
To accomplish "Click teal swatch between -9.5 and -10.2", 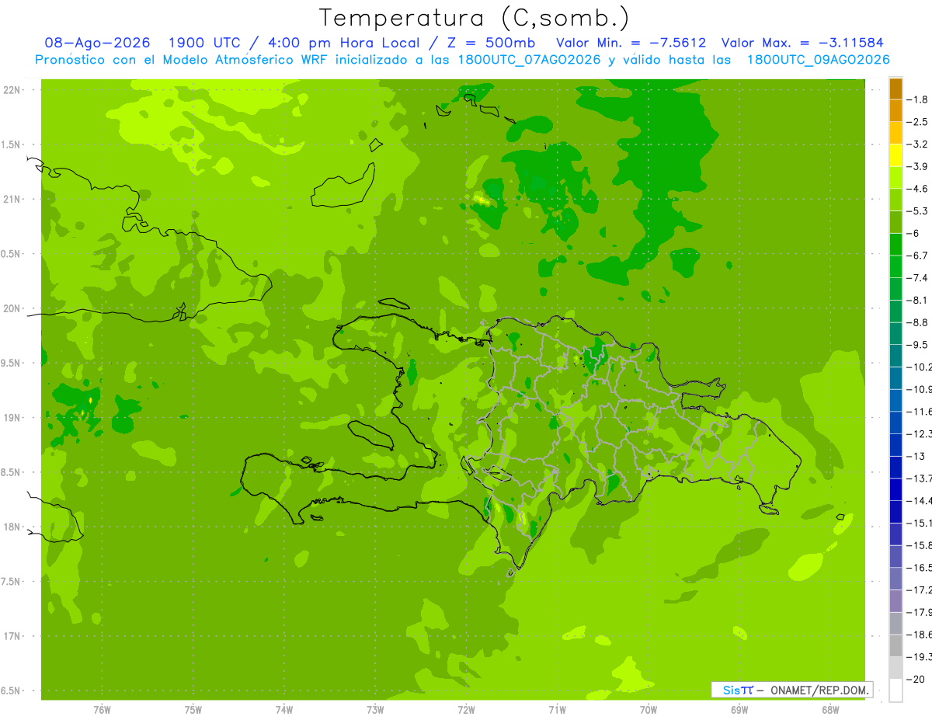I will click(895, 357).
